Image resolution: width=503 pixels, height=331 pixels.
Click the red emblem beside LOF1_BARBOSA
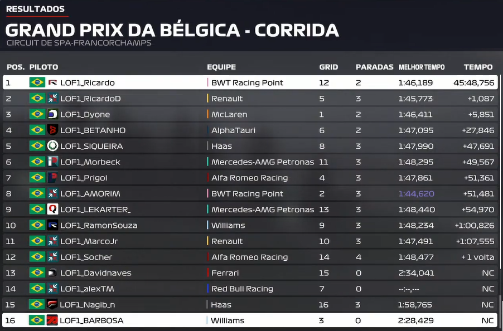52,320
